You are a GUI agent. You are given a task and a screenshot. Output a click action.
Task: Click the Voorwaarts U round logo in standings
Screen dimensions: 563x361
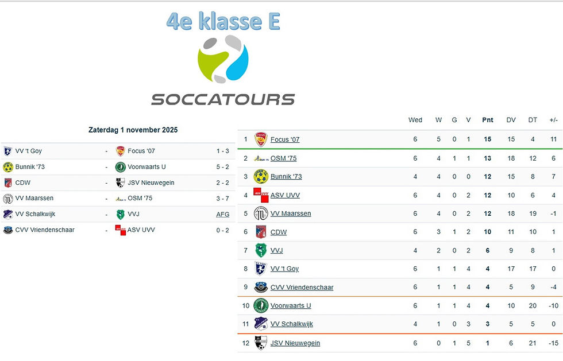pyautogui.click(x=261, y=306)
